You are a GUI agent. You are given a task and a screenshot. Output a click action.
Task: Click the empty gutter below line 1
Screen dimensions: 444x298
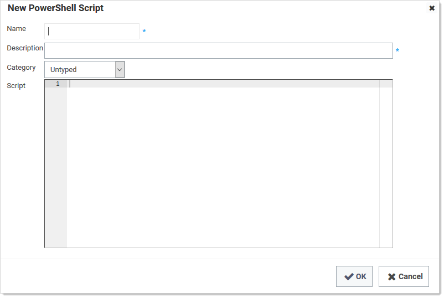[56, 166]
